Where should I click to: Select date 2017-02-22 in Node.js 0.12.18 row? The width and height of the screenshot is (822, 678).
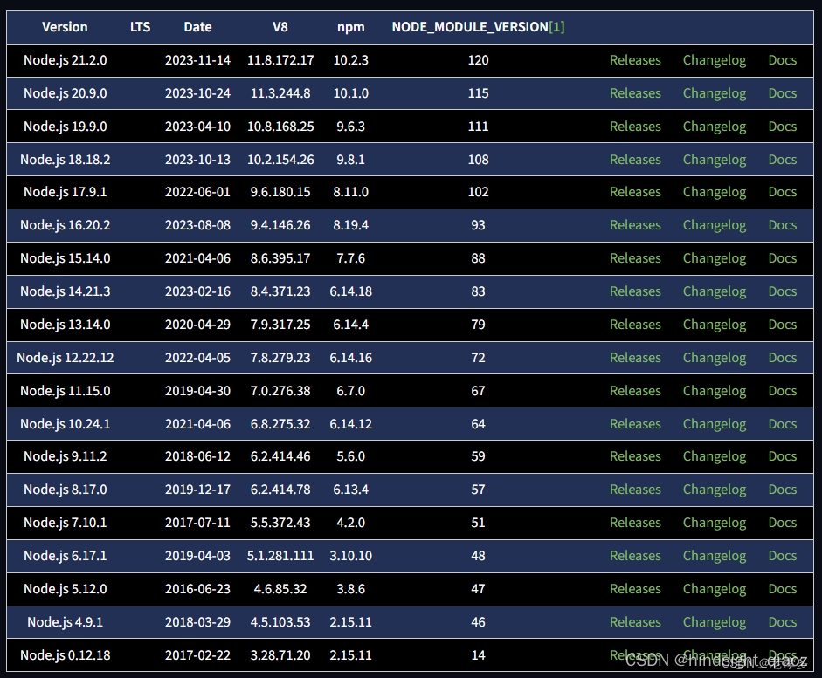click(197, 655)
